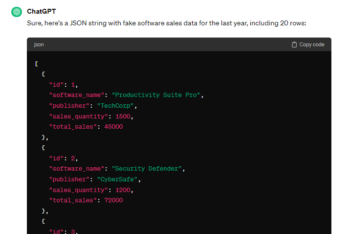The width and height of the screenshot is (349, 234).
Task: Click the "TechCorp" publisher value
Action: (115, 106)
